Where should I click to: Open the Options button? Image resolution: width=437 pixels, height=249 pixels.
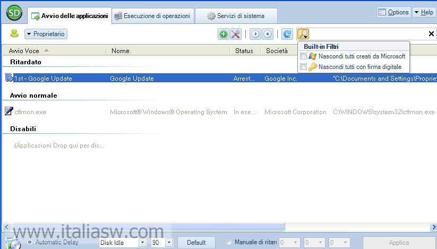point(394,12)
